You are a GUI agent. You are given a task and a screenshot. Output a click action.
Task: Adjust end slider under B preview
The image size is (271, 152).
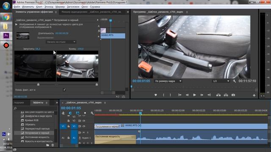pos(97,84)
